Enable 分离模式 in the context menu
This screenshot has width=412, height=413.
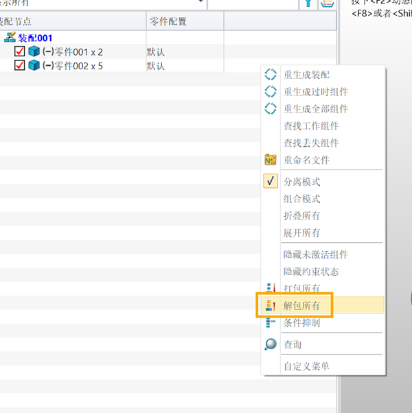click(302, 182)
